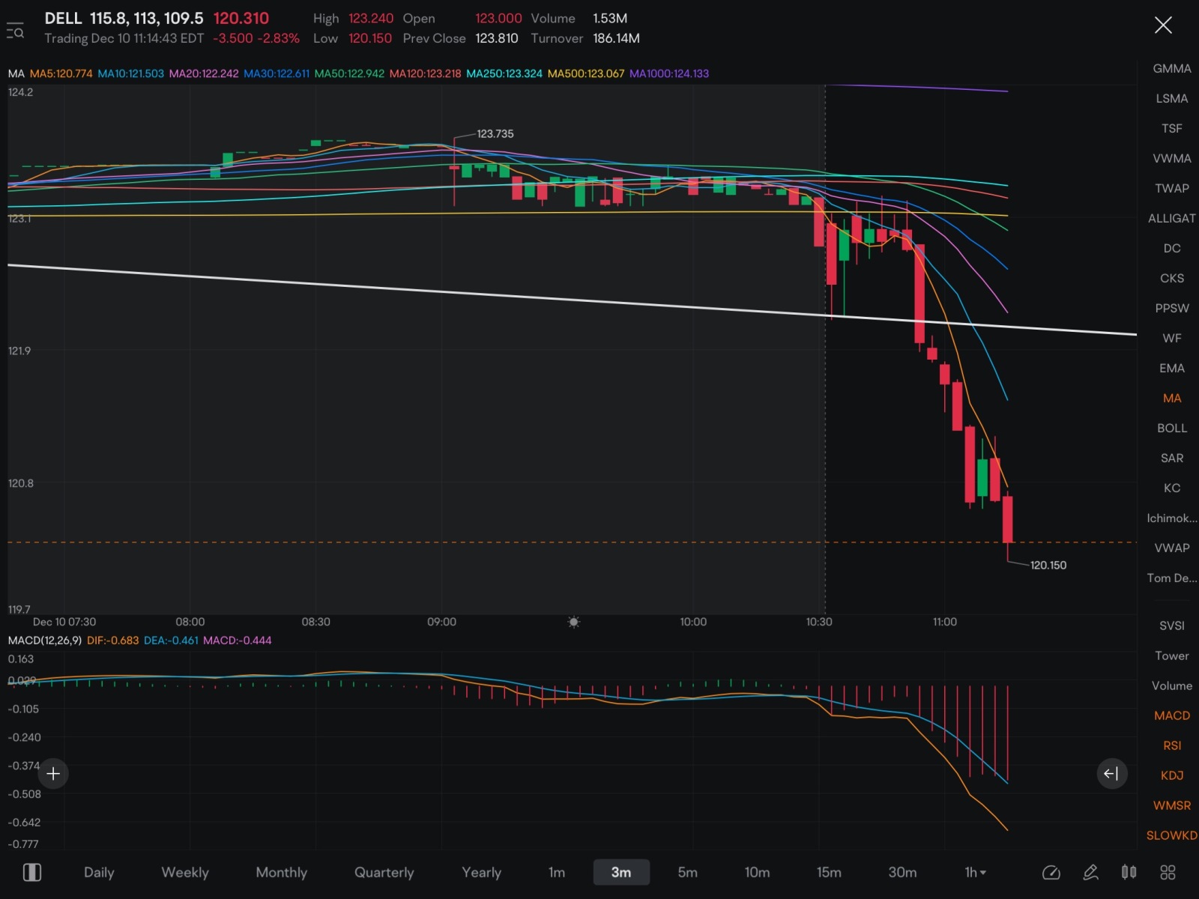The height and width of the screenshot is (899, 1199).
Task: Enable the WF indicator
Action: coord(1172,338)
